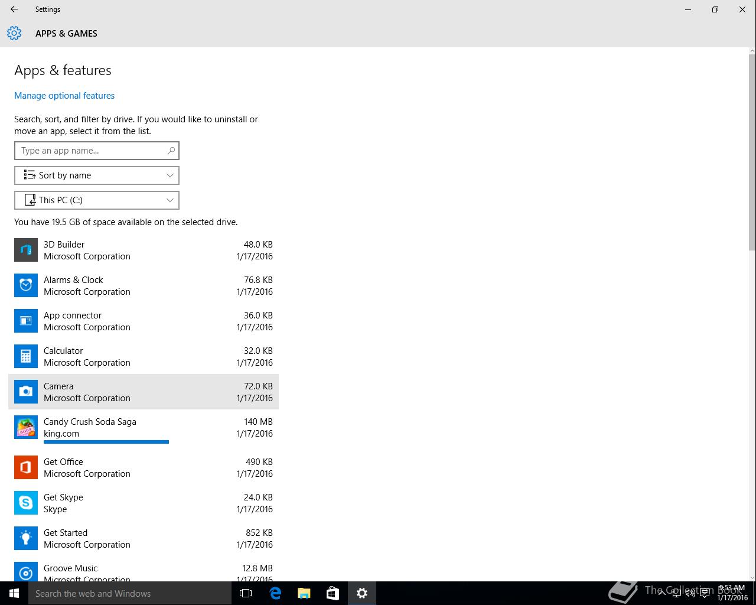Open File Explorer from the taskbar
Image resolution: width=756 pixels, height=605 pixels.
pos(304,593)
